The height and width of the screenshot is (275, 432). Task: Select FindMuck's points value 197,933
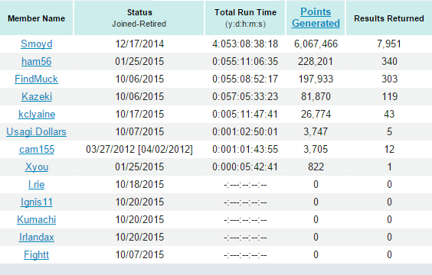pos(316,79)
